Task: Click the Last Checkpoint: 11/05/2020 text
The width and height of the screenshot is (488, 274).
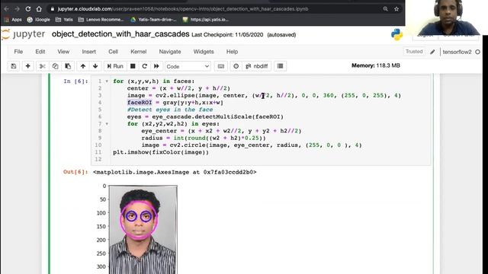Action: point(227,35)
